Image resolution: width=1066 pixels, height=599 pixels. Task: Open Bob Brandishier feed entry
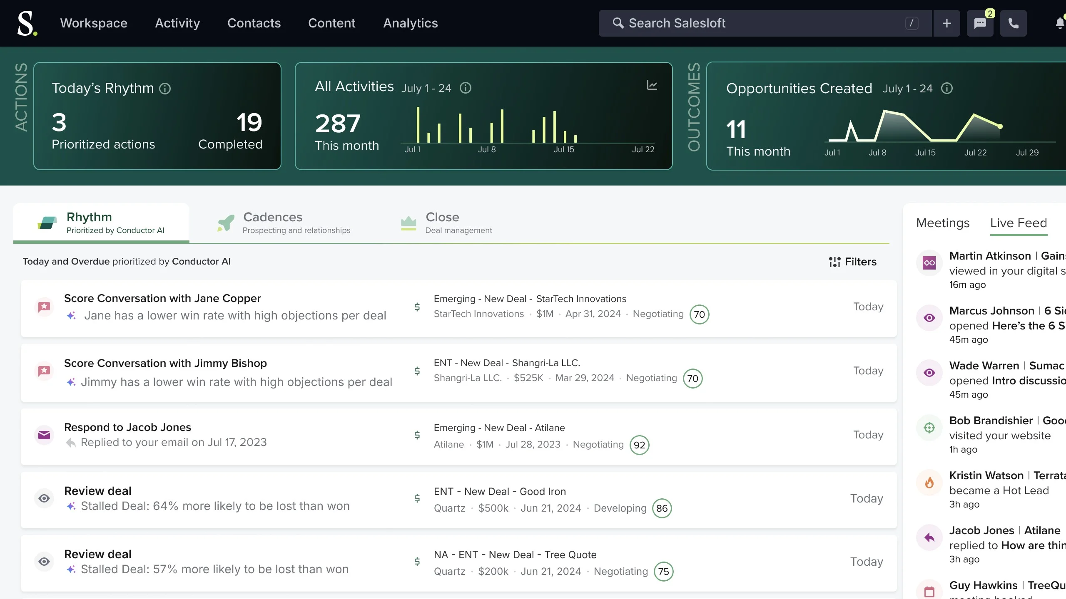[991, 434]
